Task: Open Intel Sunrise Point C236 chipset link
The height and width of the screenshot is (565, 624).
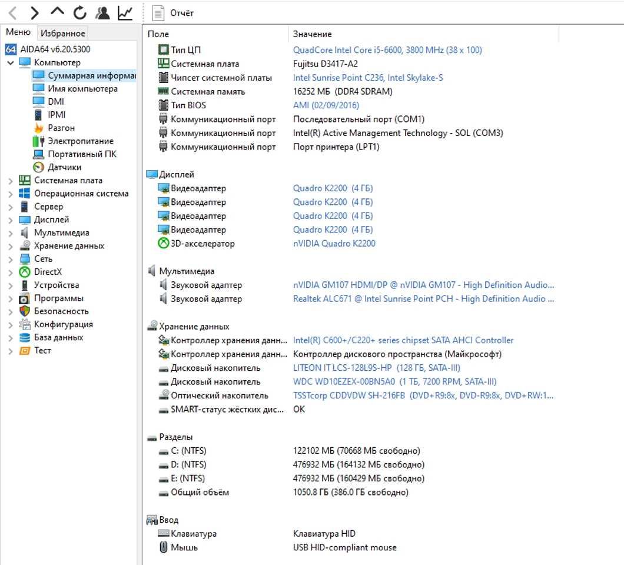Action: coord(368,78)
